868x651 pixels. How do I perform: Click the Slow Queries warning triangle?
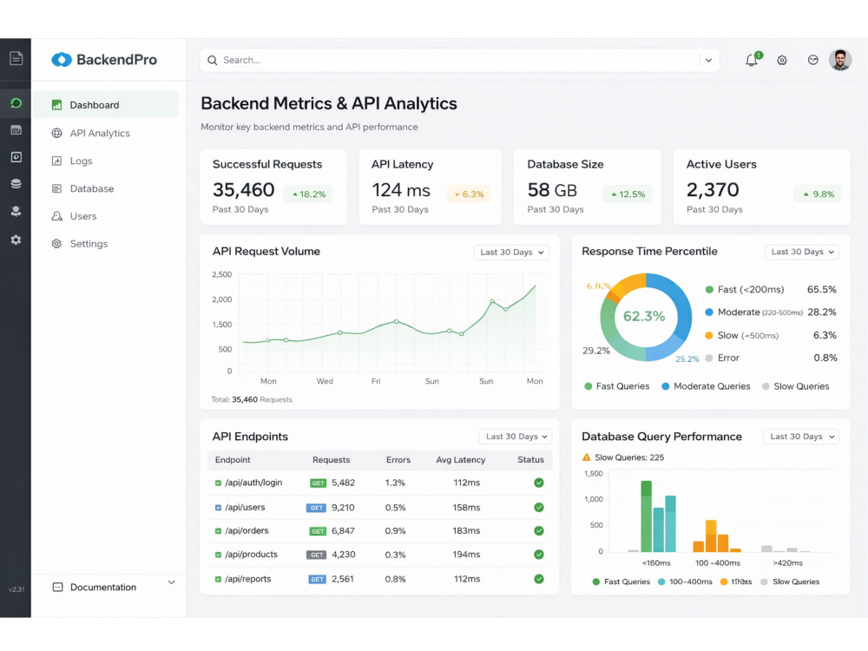coord(586,457)
